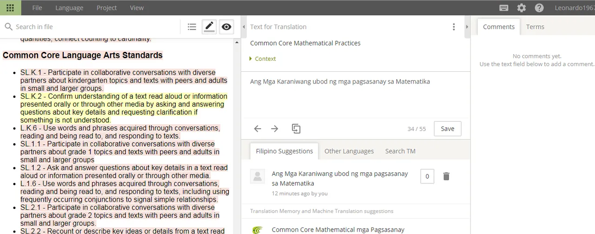Open the Leonardo1967 user menu

tap(575, 8)
